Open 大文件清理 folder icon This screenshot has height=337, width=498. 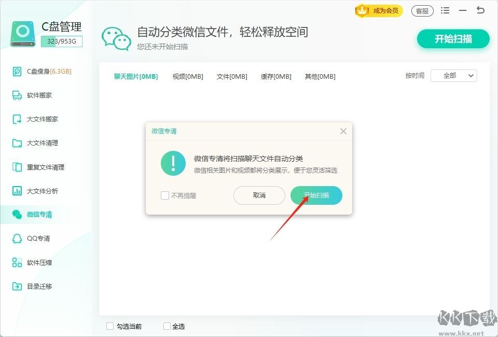click(17, 143)
